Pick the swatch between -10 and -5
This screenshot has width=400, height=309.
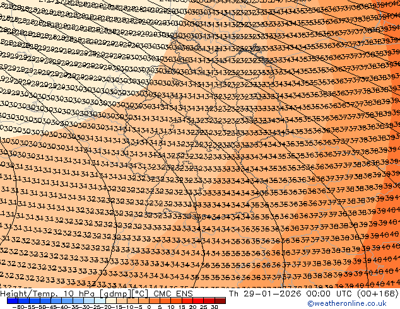[x=133, y=301]
